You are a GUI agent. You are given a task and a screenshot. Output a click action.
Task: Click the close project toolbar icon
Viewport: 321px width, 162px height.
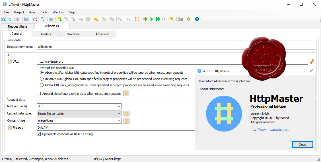click(18, 19)
